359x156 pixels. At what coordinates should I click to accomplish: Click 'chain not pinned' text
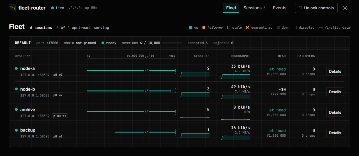click(80, 43)
